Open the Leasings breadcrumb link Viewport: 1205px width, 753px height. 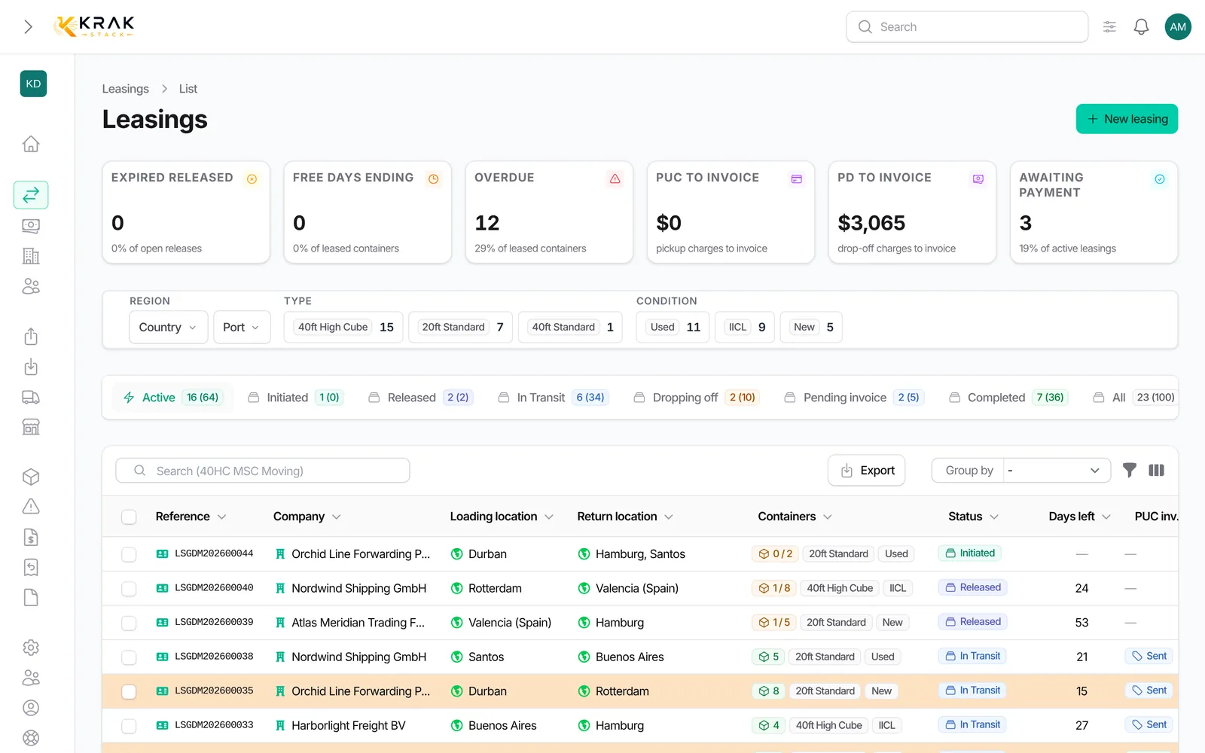click(x=126, y=89)
